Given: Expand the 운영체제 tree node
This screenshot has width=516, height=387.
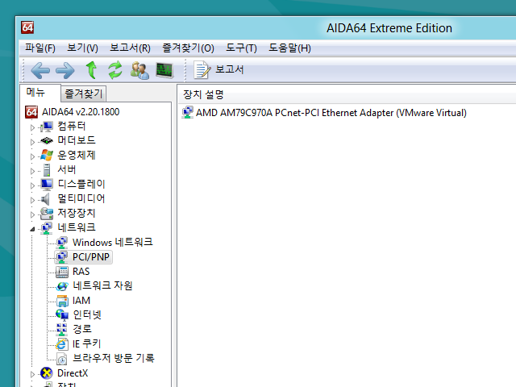Looking at the screenshot, I should 32,156.
